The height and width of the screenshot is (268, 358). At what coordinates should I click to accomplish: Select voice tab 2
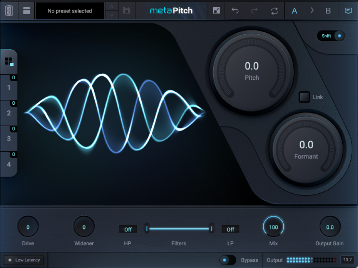[x=8, y=113]
